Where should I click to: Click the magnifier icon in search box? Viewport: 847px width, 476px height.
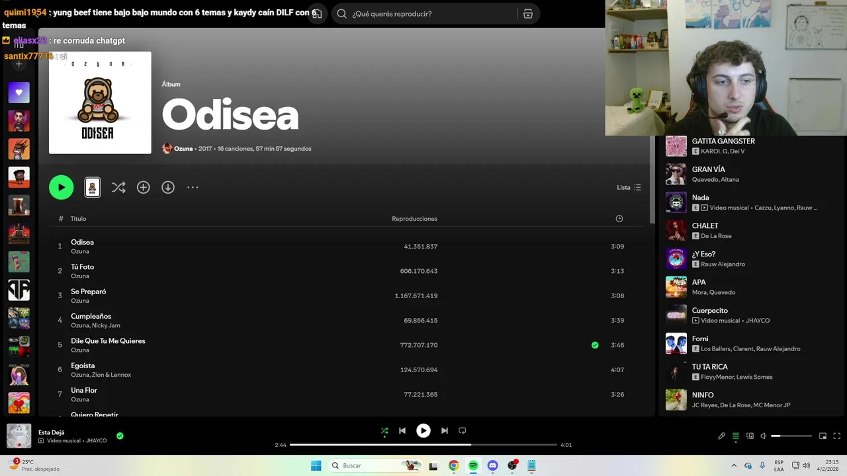(341, 14)
